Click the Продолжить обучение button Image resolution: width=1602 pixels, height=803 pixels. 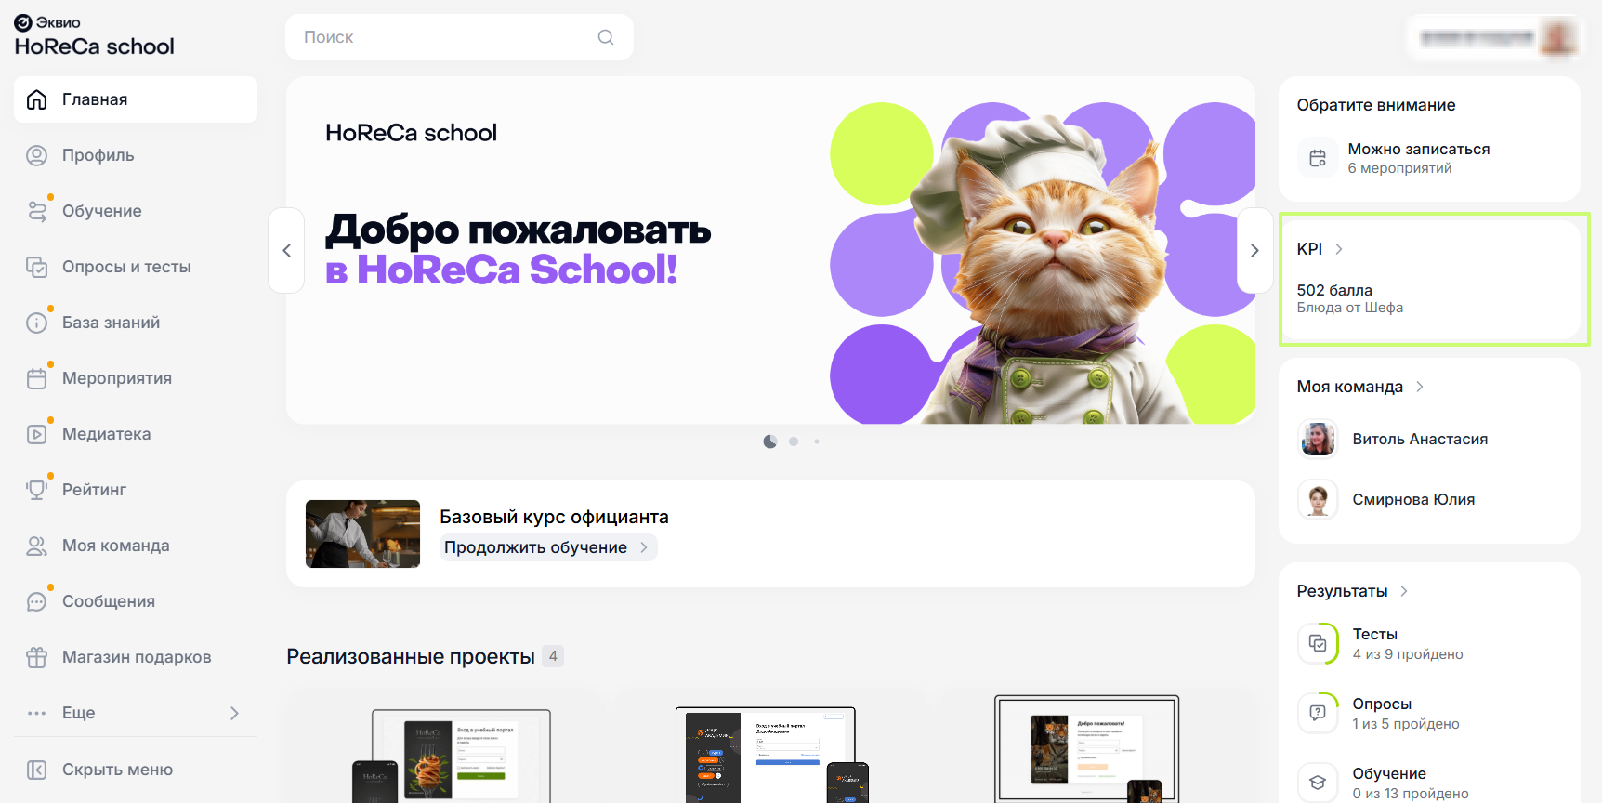click(x=548, y=547)
